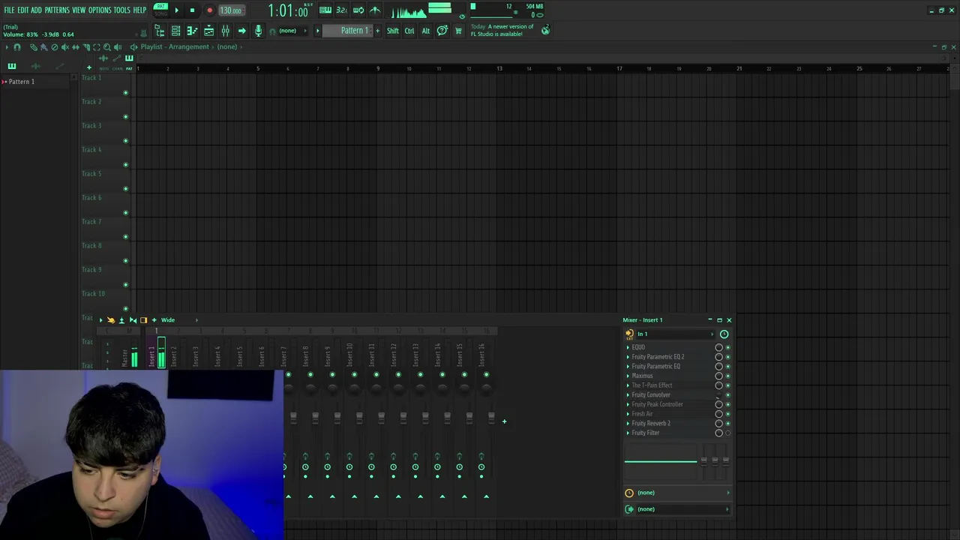Click the shopping cart content library icon

[x=458, y=31]
